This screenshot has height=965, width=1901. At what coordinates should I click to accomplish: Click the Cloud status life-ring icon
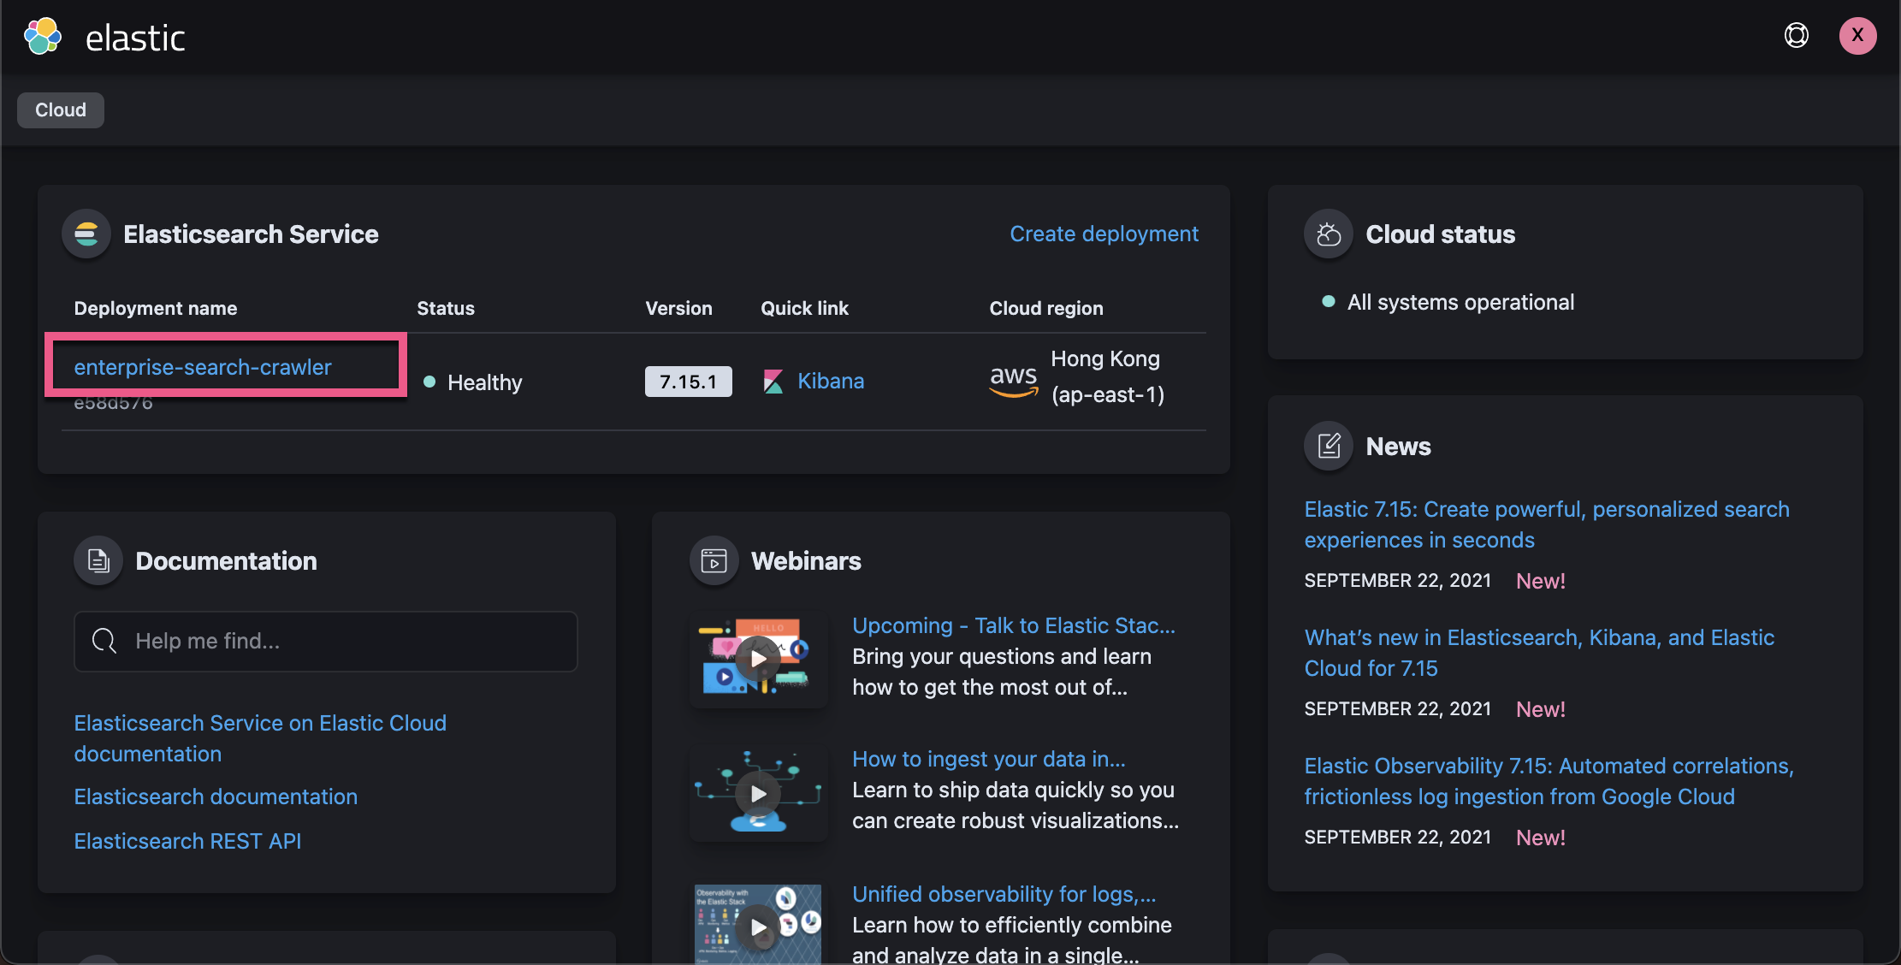click(1328, 233)
